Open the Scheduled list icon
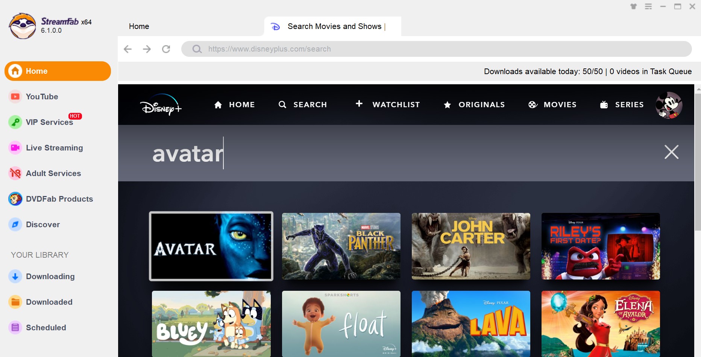Viewport: 701px width, 357px height. [15, 328]
